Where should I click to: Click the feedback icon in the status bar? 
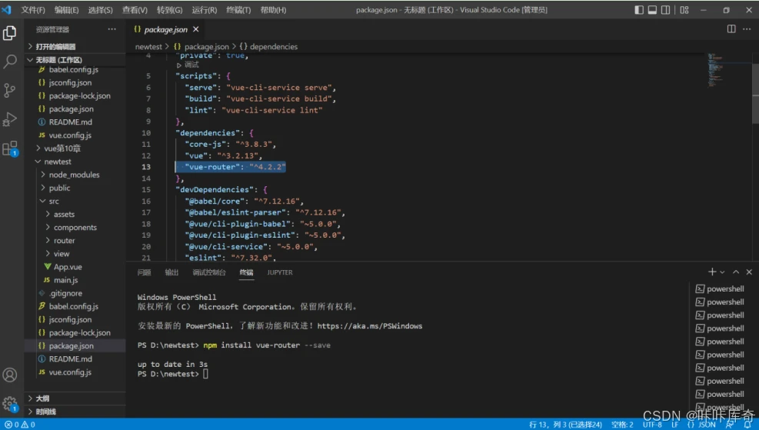(x=730, y=425)
